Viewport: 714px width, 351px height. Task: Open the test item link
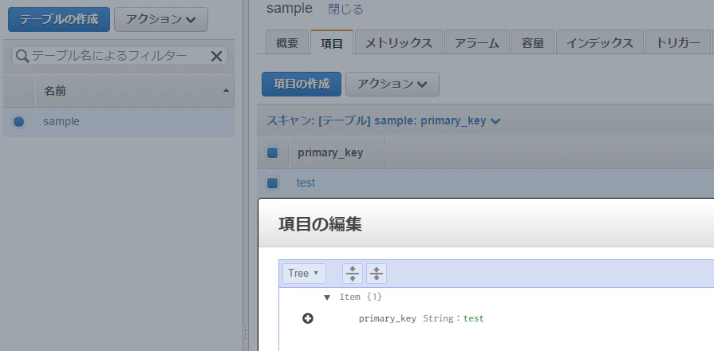click(306, 183)
